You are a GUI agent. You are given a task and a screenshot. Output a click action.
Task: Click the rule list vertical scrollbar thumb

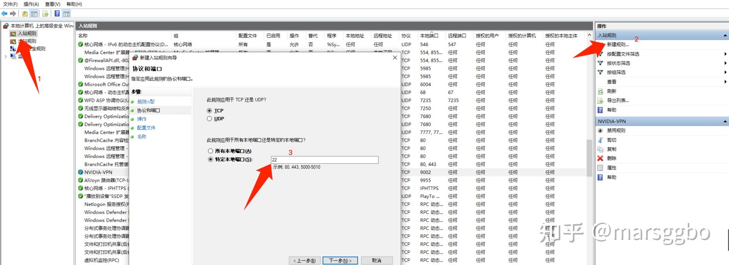coord(589,158)
